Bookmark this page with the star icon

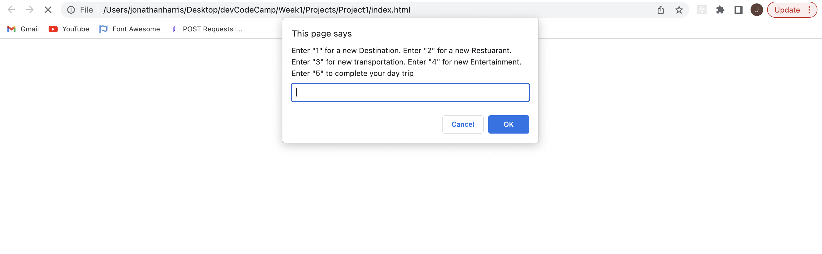tap(679, 10)
